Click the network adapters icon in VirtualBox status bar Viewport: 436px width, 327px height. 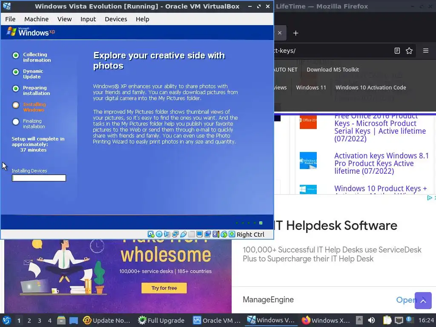coord(175,234)
